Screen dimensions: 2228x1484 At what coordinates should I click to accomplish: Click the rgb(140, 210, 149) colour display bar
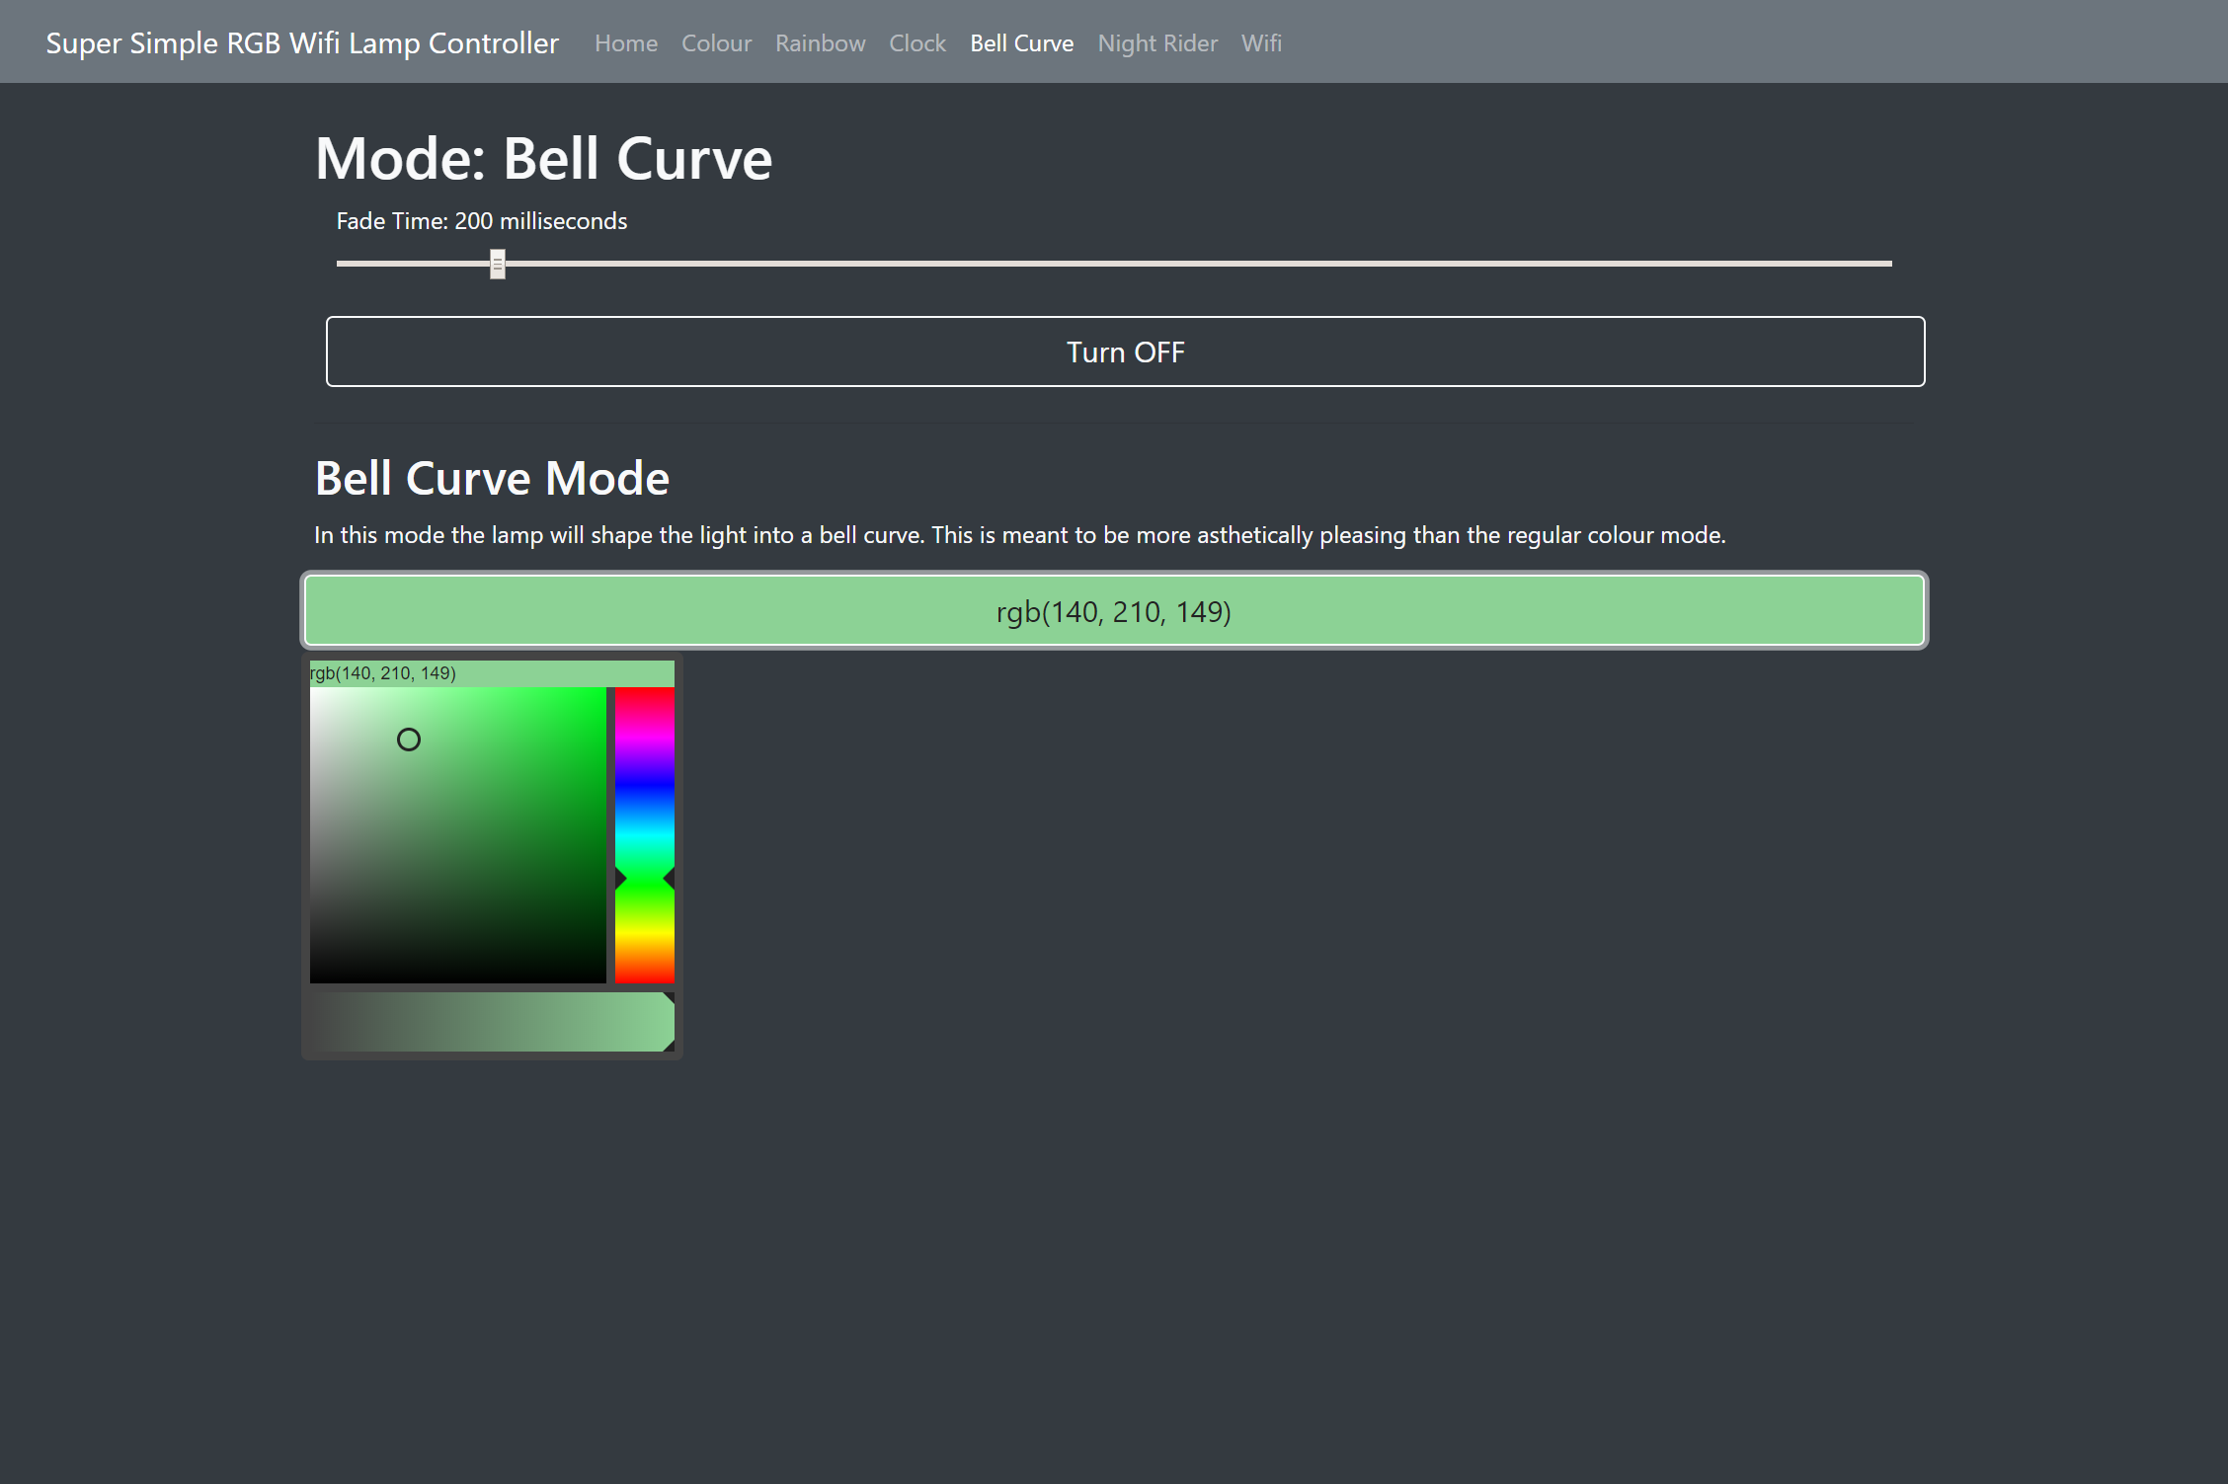click(x=1113, y=610)
